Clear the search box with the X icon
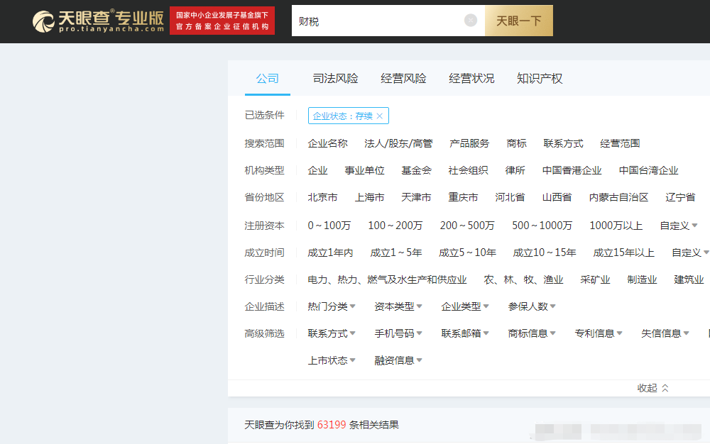This screenshot has width=710, height=444. point(470,21)
